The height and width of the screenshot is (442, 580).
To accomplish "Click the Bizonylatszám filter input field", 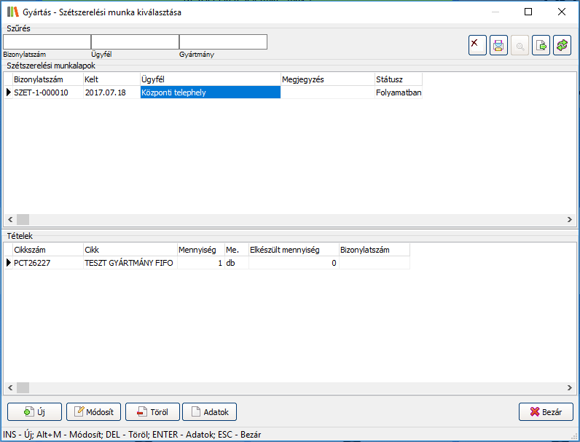I will 47,42.
